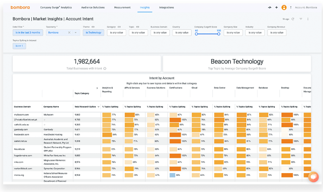Viewport: 323px width, 192px height.
Task: Switch to the Insights tab
Action: (145, 7)
